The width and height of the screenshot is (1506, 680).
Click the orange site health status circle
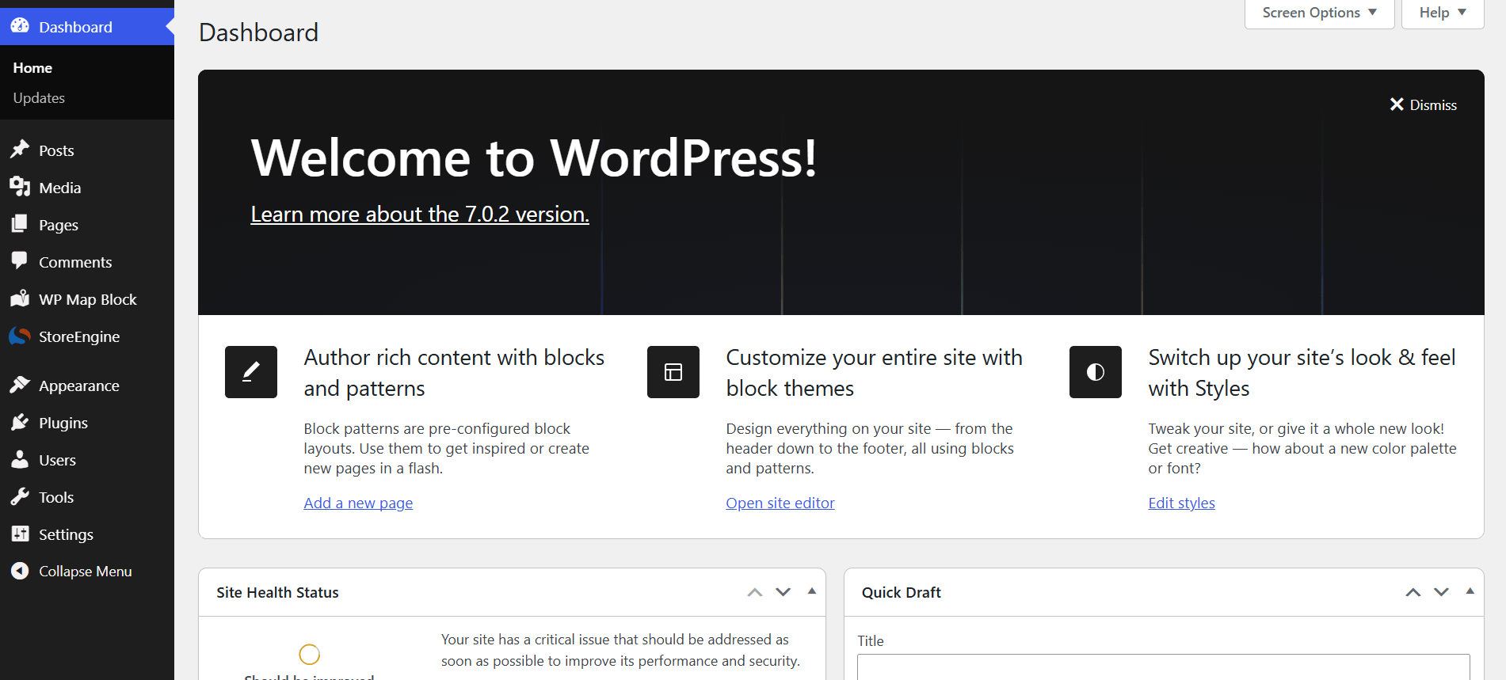(x=309, y=654)
